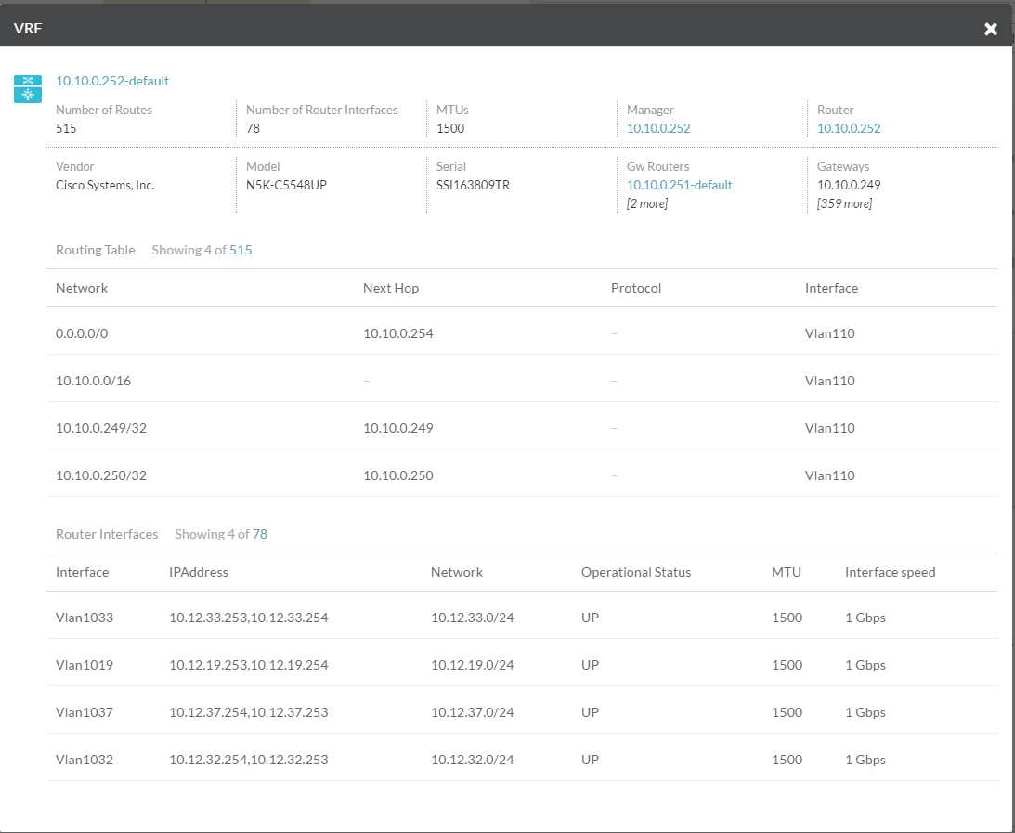This screenshot has width=1015, height=833.
Task: Click UP status for Vlan1019
Action: [x=590, y=665]
